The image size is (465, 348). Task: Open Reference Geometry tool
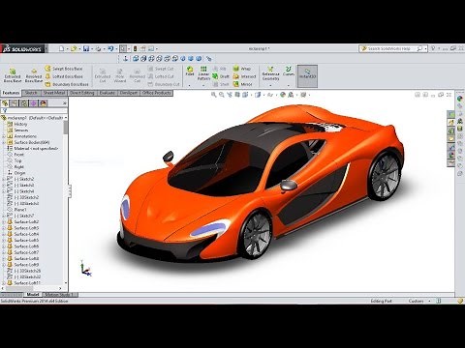pyautogui.click(x=270, y=73)
